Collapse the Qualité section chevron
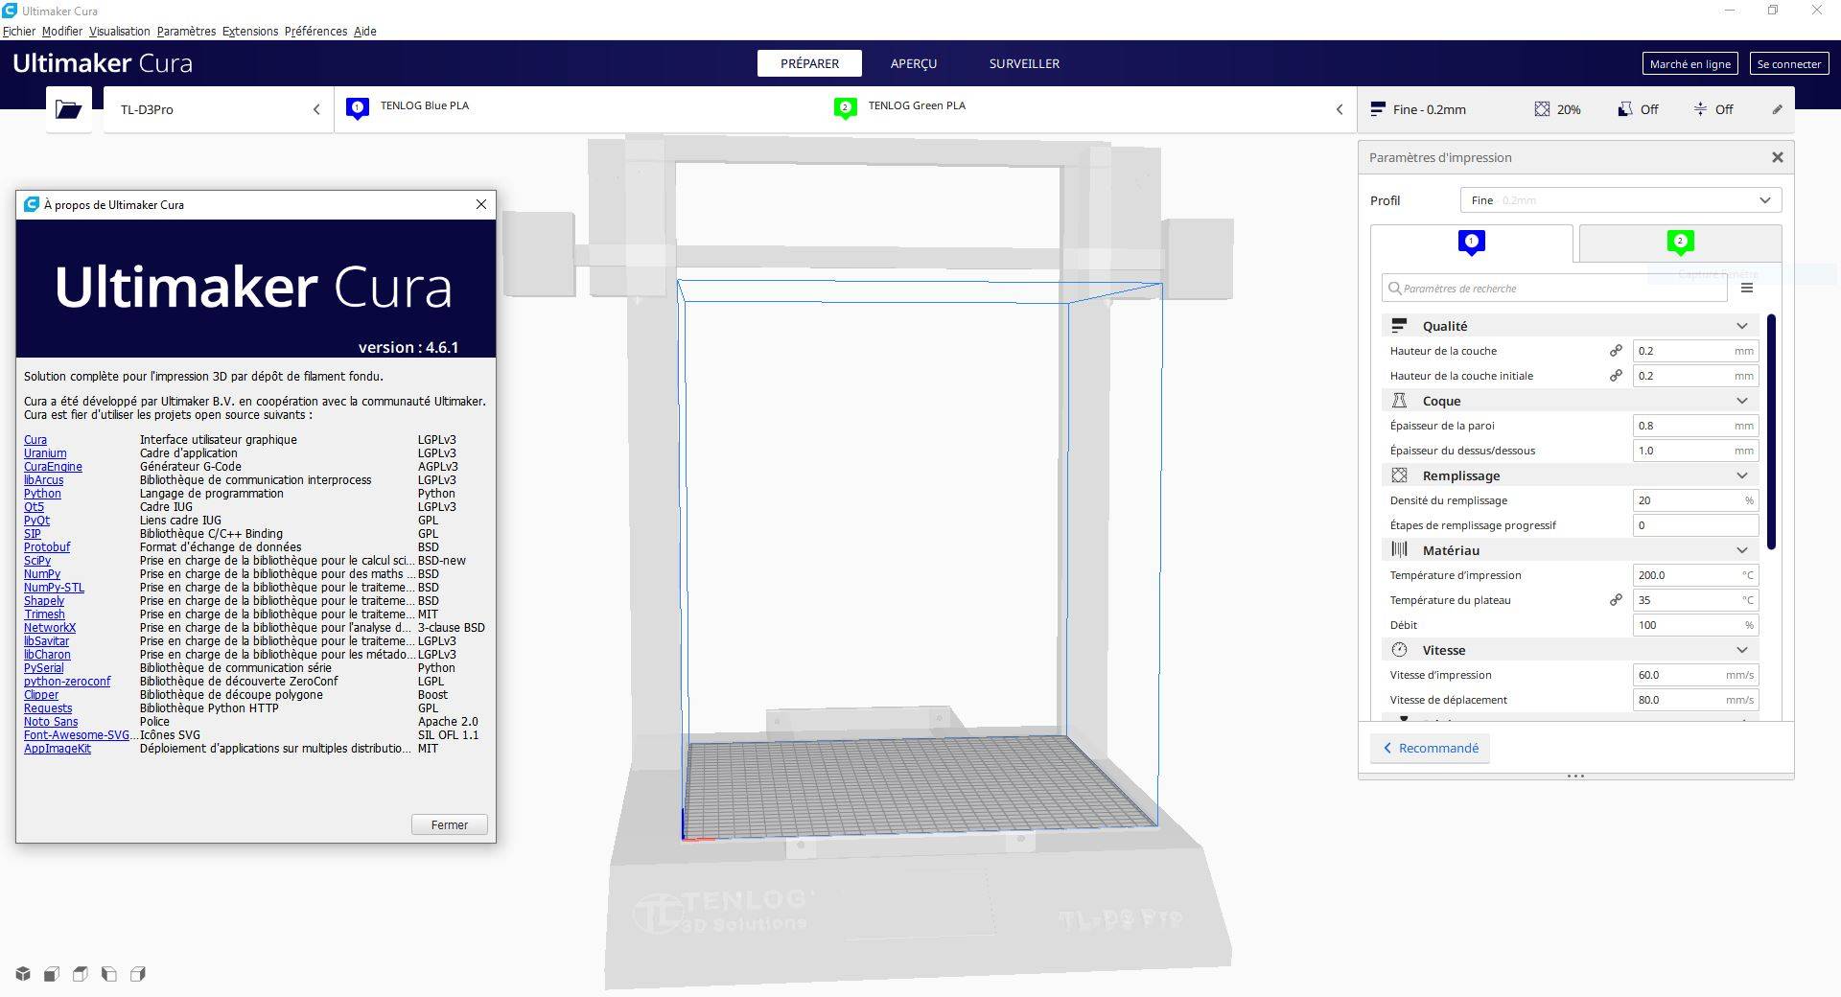The width and height of the screenshot is (1841, 997). tap(1742, 326)
